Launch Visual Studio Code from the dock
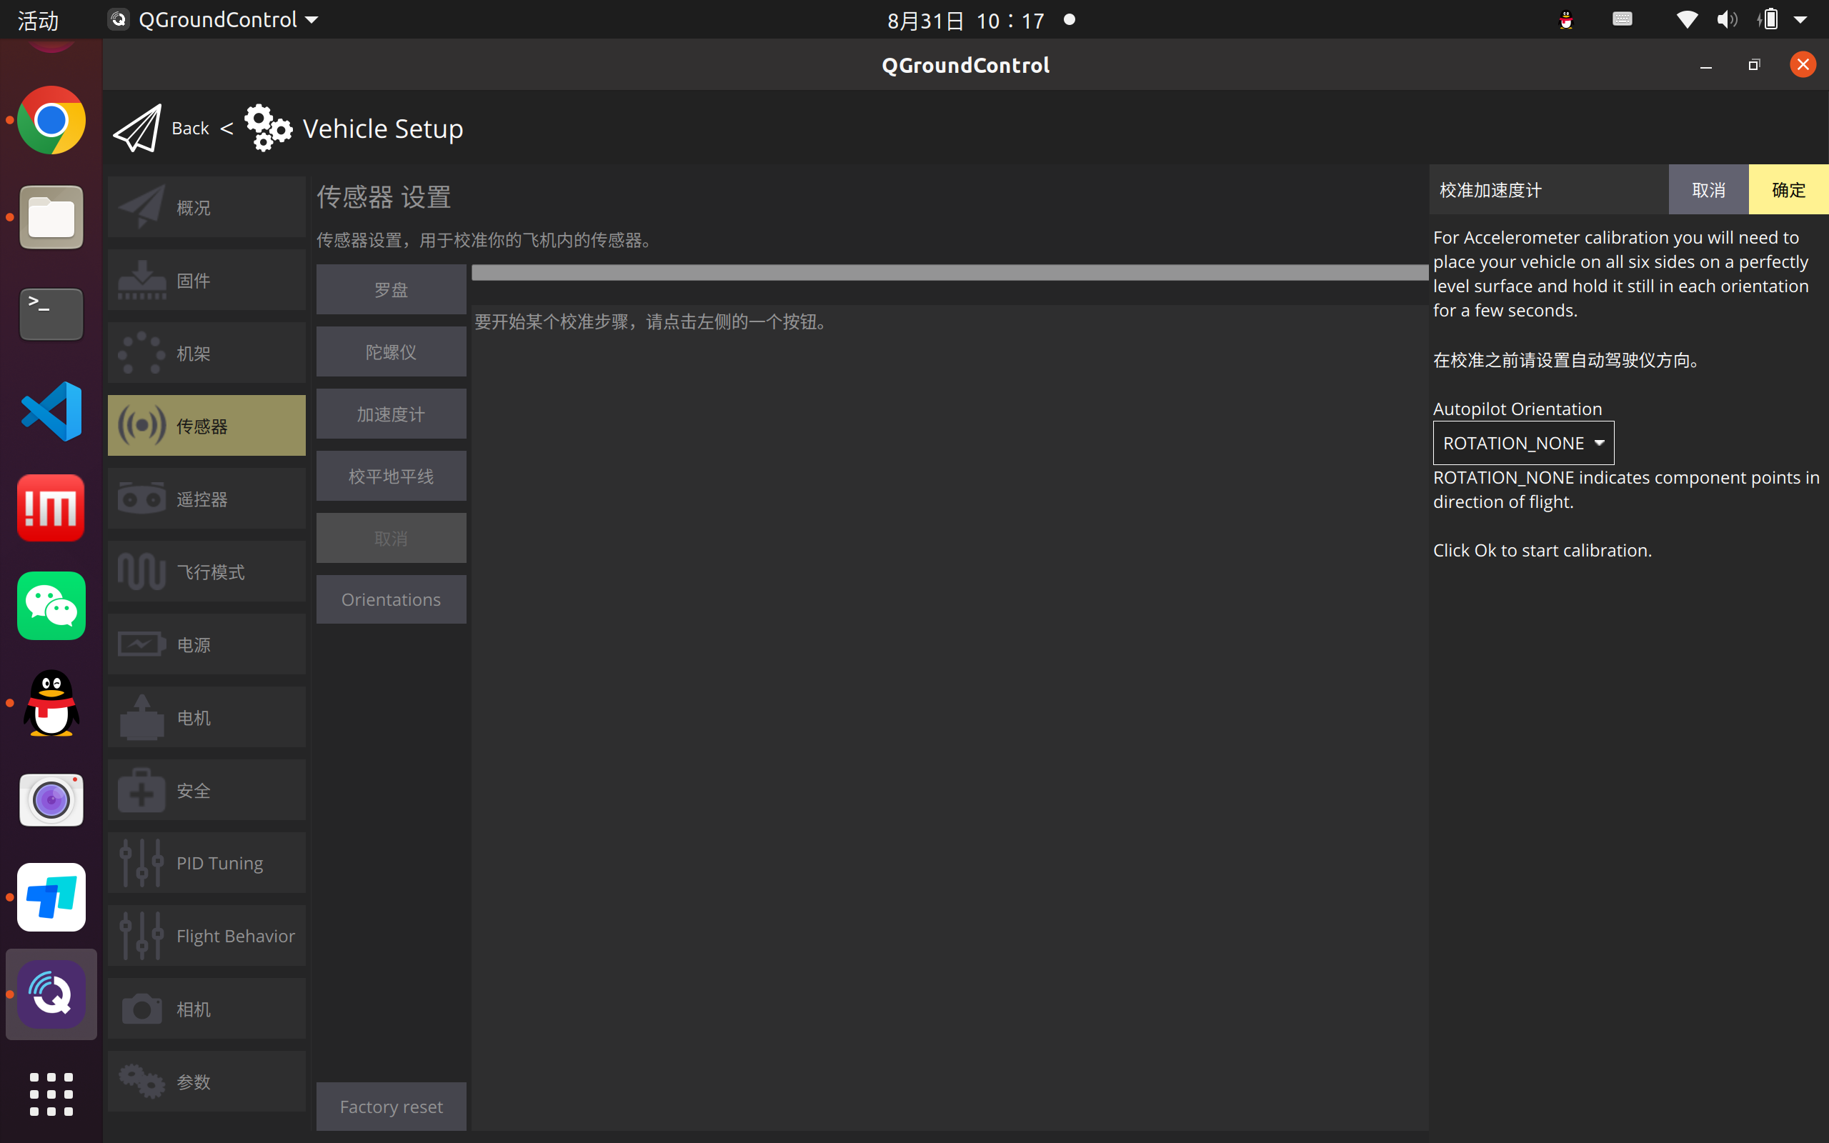 pos(51,411)
